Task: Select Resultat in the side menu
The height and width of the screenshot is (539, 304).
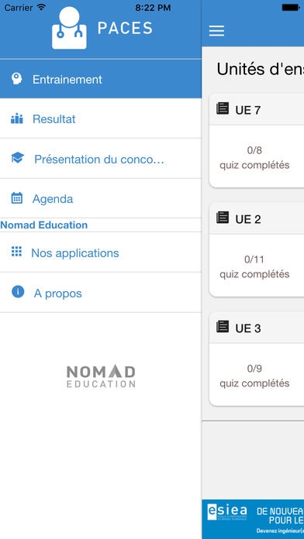Action: pyautogui.click(x=101, y=118)
